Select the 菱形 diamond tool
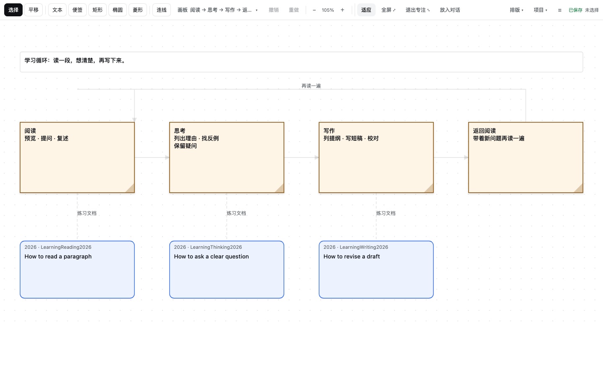Viewport: 603px width, 377px height. pyautogui.click(x=138, y=10)
